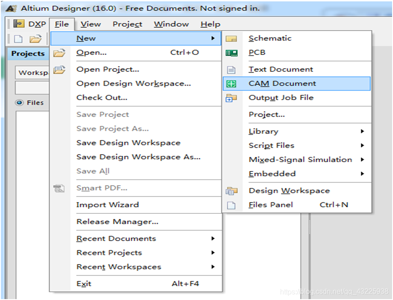The width and height of the screenshot is (393, 300).
Task: Open the Help menu
Action: pos(210,24)
